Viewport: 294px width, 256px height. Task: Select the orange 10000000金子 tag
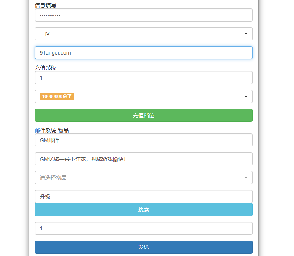click(57, 96)
